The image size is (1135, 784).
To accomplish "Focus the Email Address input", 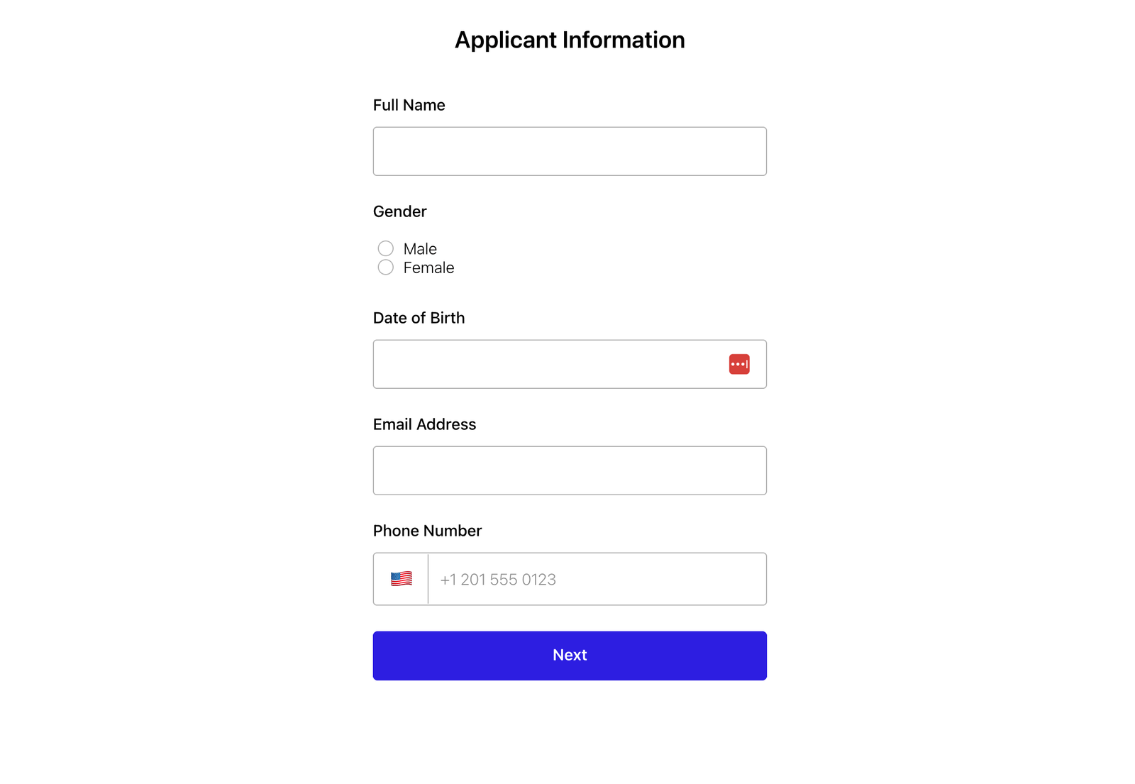I will [x=569, y=470].
